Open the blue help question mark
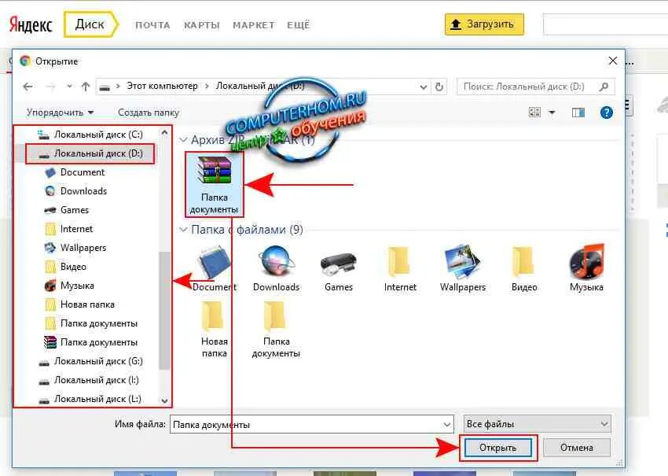This screenshot has height=476, width=668. click(606, 113)
